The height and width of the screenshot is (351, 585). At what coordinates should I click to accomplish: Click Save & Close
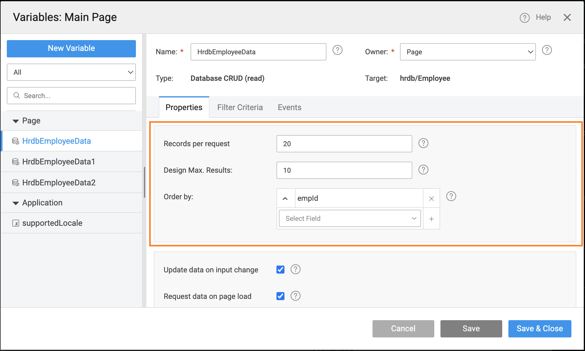click(539, 328)
